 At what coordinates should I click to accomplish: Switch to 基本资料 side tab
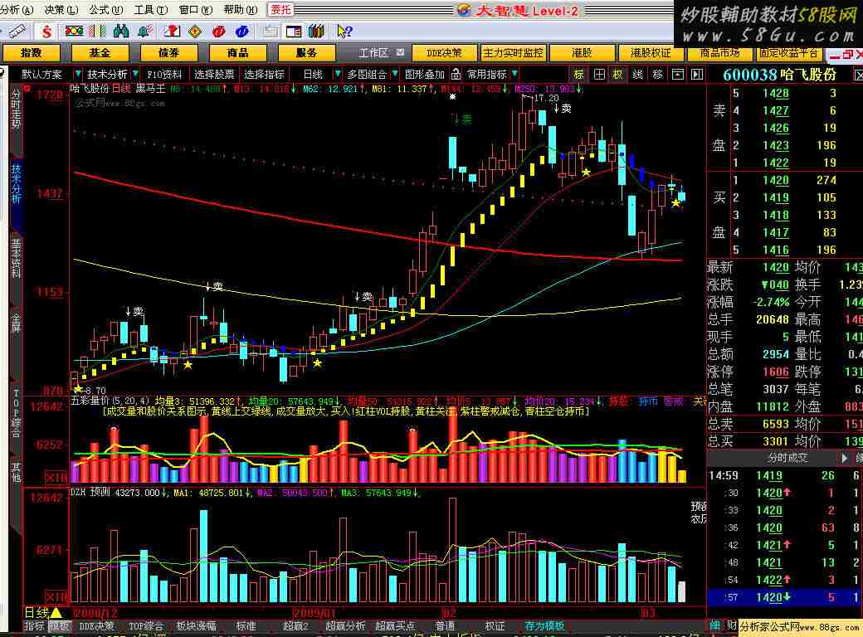click(x=16, y=258)
